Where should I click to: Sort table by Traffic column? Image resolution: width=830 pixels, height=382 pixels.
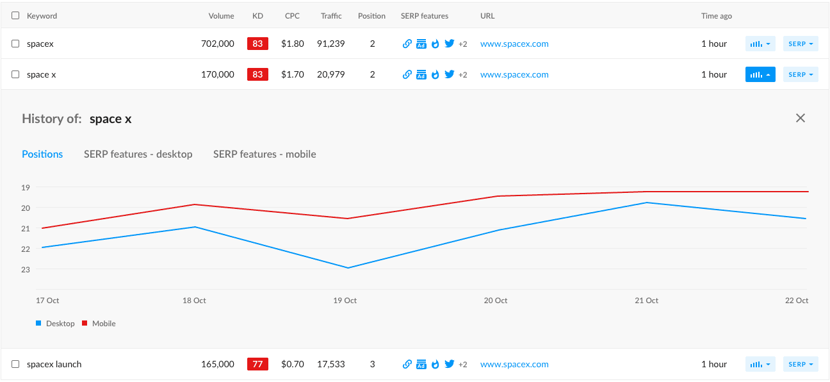[331, 16]
